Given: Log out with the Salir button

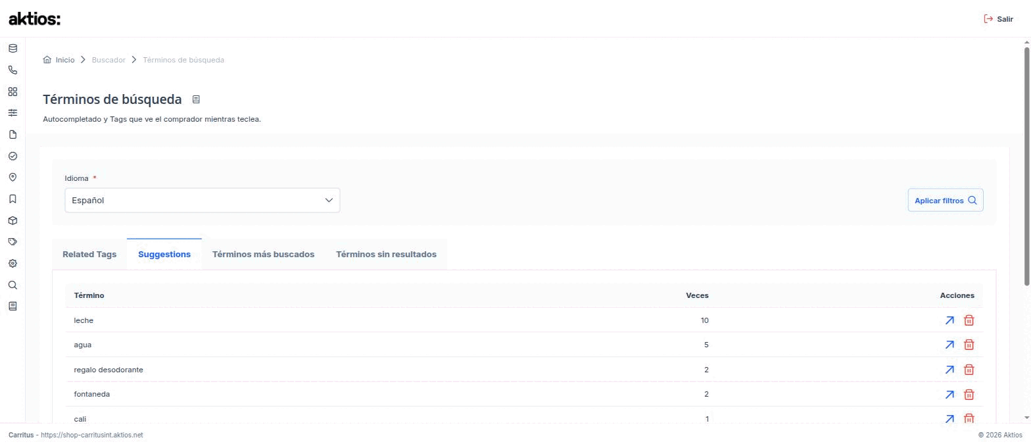Looking at the screenshot, I should tap(998, 19).
